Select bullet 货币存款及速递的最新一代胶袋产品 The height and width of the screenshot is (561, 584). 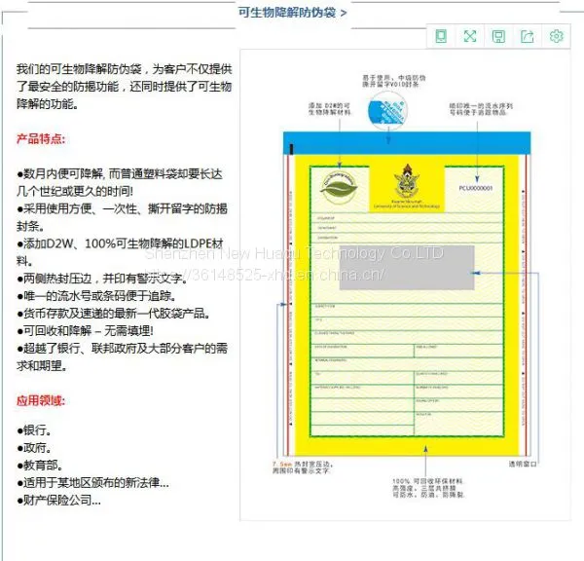pos(113,314)
